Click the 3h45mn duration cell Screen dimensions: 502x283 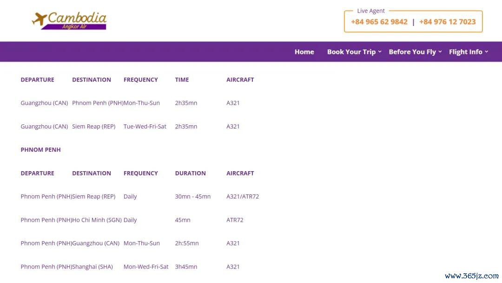[x=186, y=267]
